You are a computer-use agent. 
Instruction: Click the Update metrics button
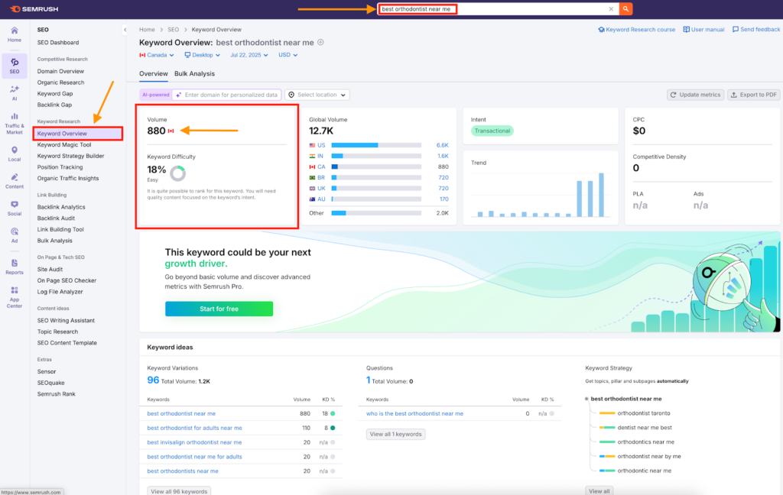[x=695, y=95]
